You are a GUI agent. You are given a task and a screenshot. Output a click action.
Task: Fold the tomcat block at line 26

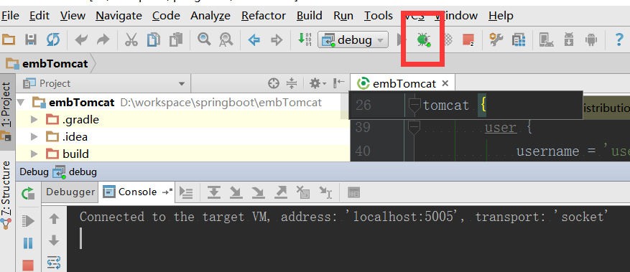[414, 105]
